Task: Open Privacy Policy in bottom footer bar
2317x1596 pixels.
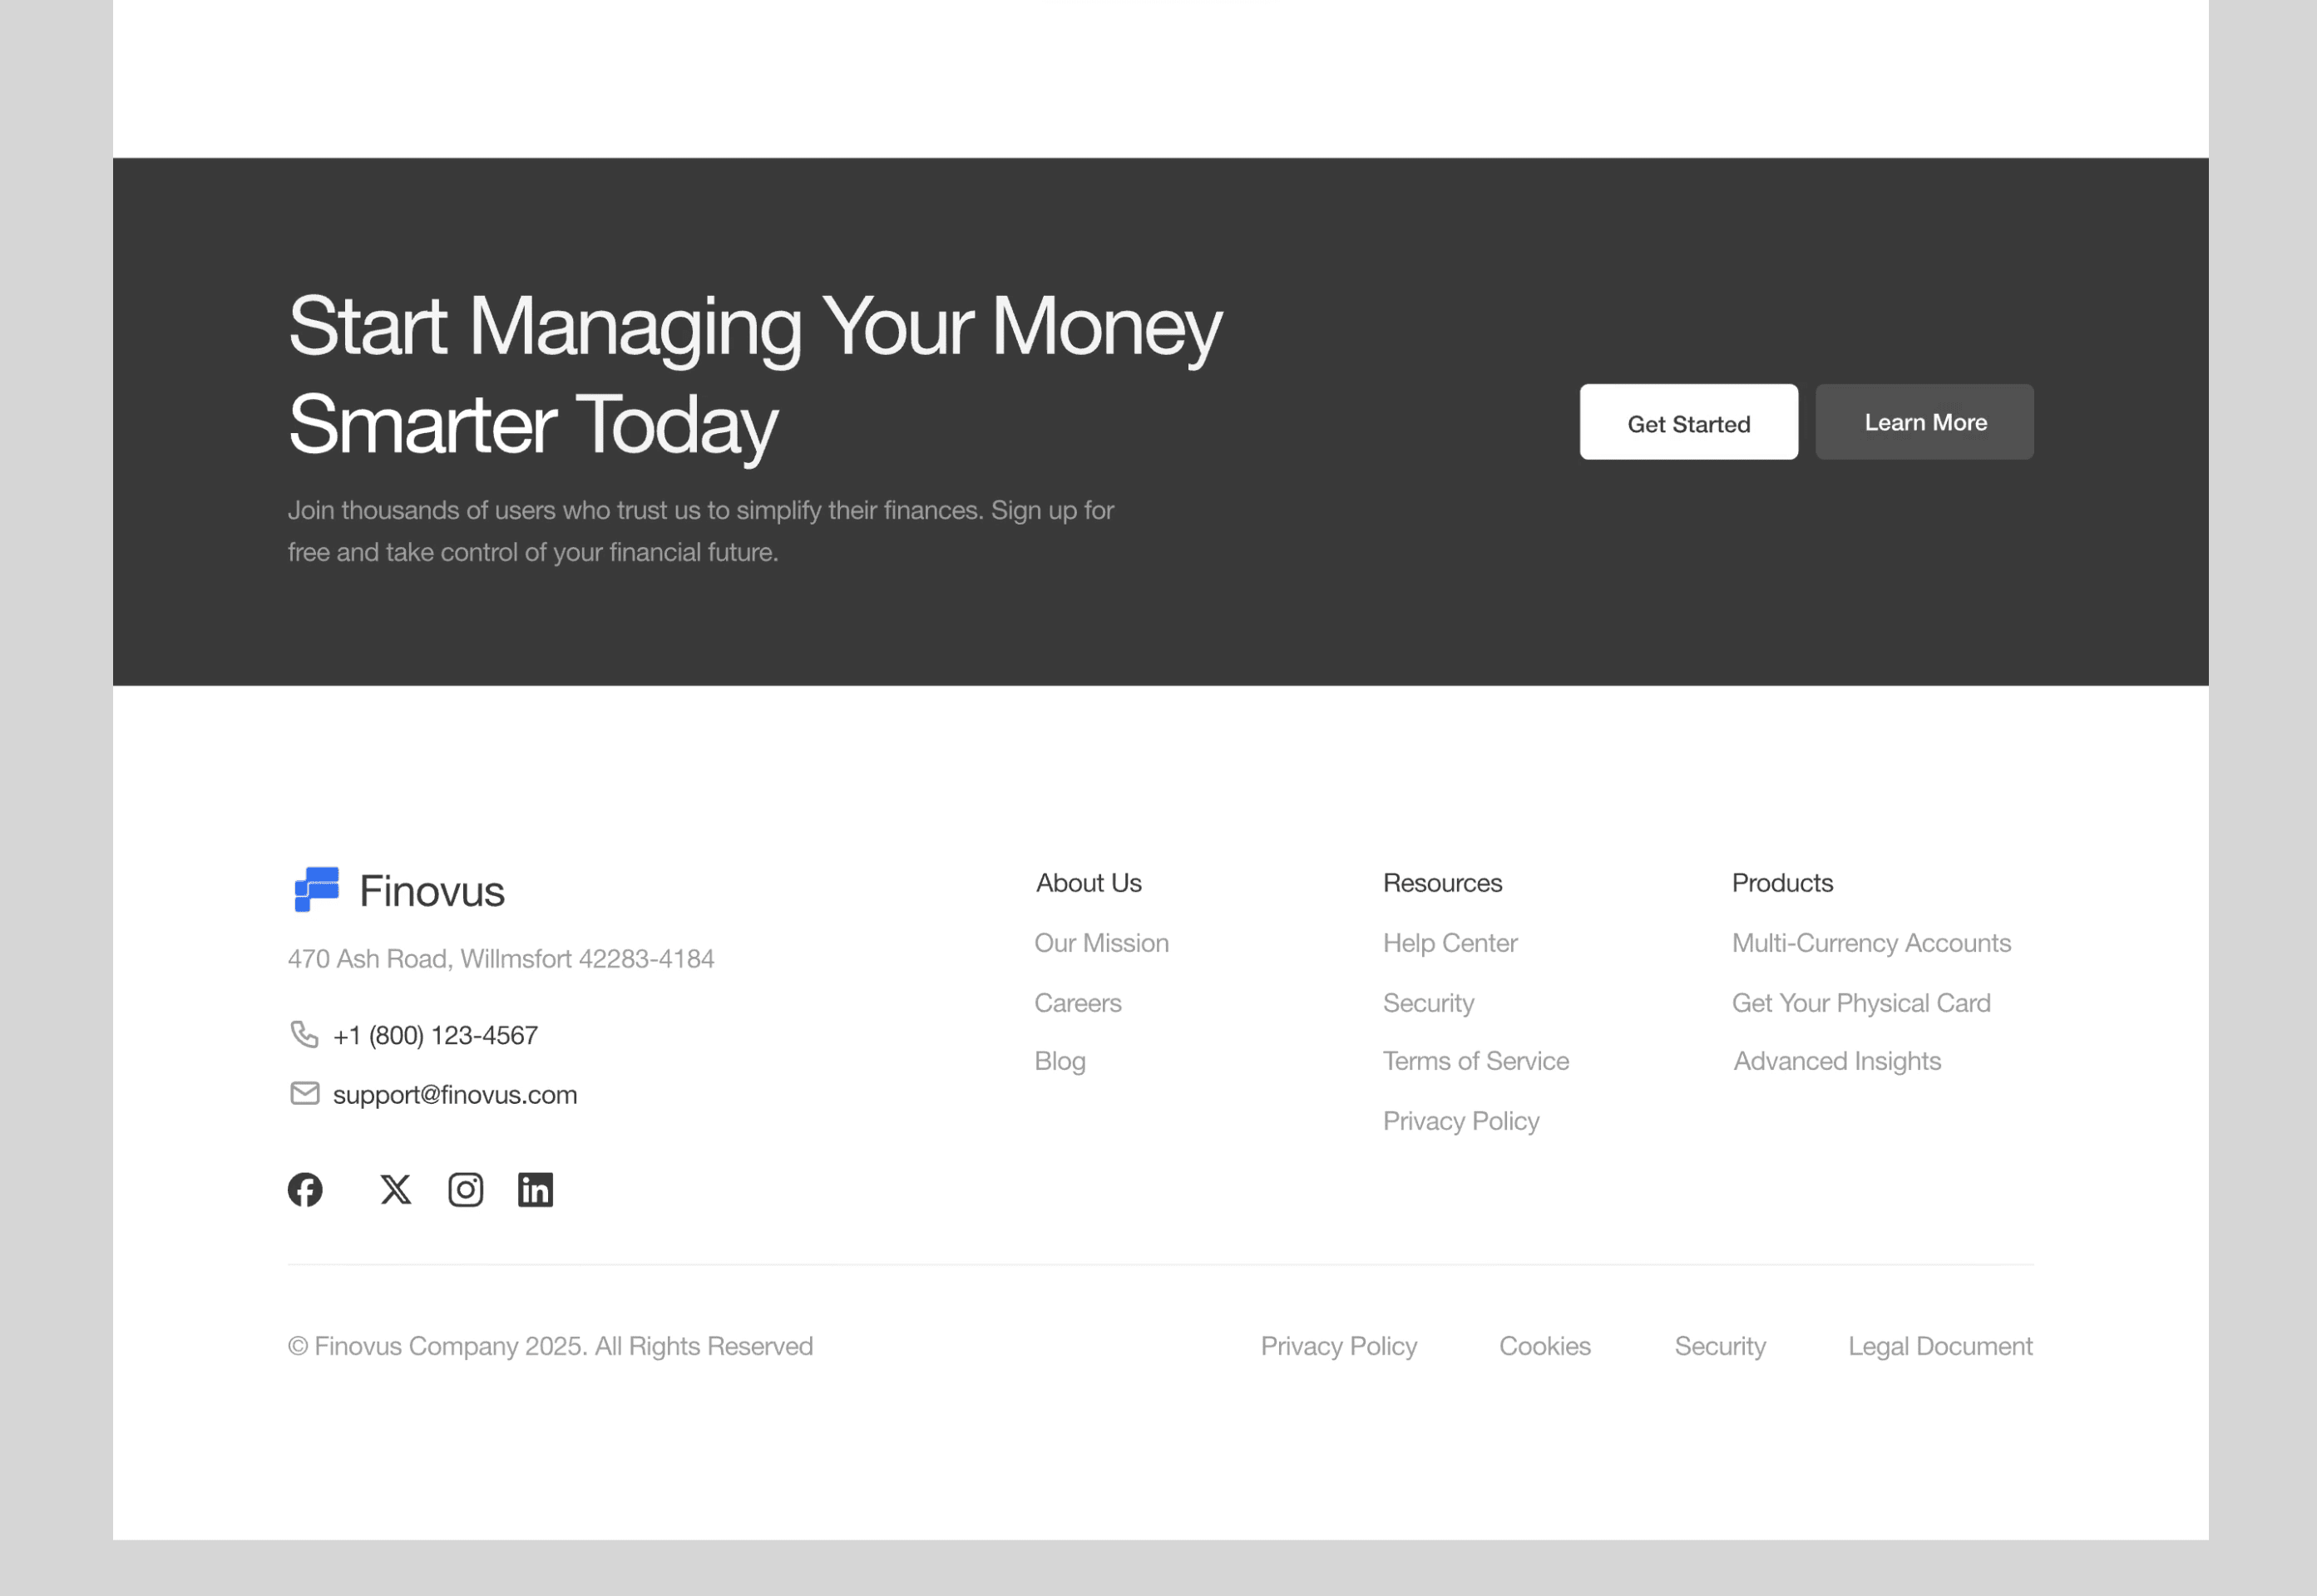Action: tap(1339, 1346)
